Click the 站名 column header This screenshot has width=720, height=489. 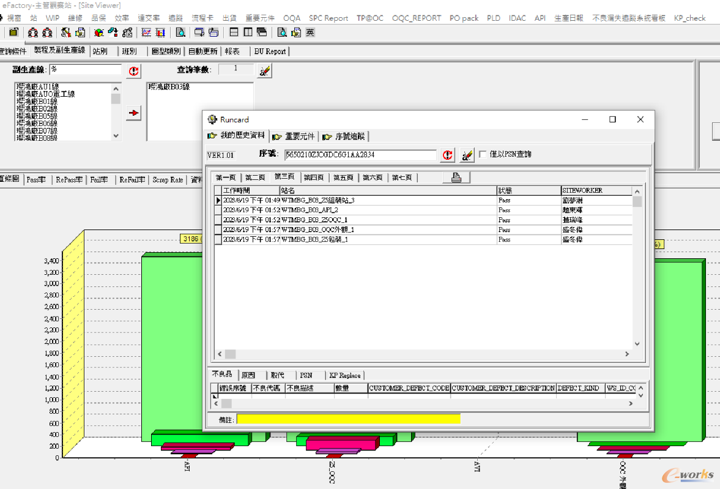[x=388, y=190]
